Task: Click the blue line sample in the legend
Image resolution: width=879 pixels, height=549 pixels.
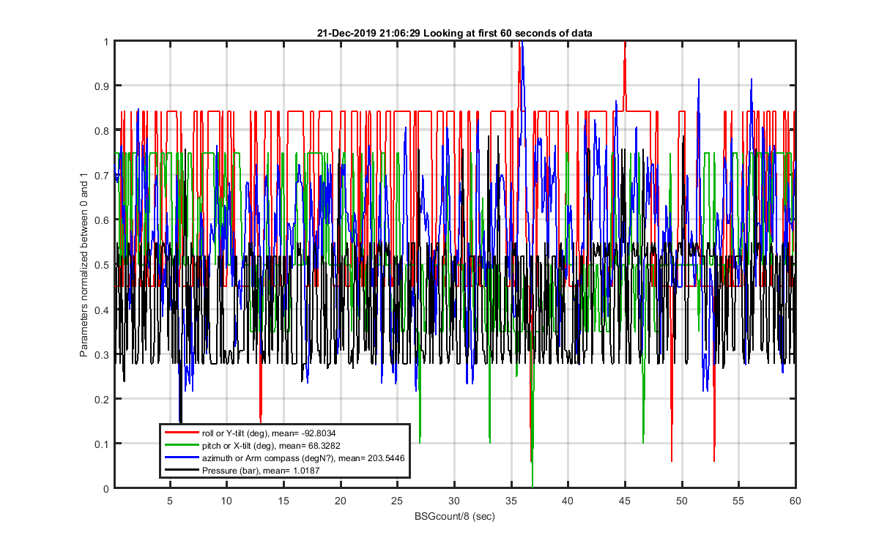Action: [x=181, y=457]
